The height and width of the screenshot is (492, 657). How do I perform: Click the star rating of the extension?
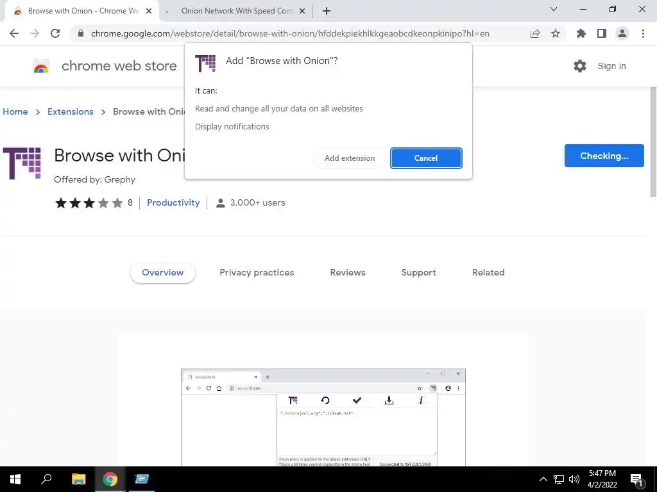tap(89, 203)
